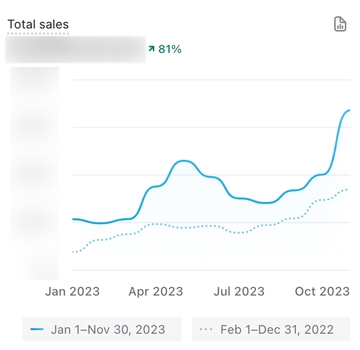This screenshot has width=360, height=350.
Task: Select the Jul 2023 axis label
Action: click(x=239, y=291)
